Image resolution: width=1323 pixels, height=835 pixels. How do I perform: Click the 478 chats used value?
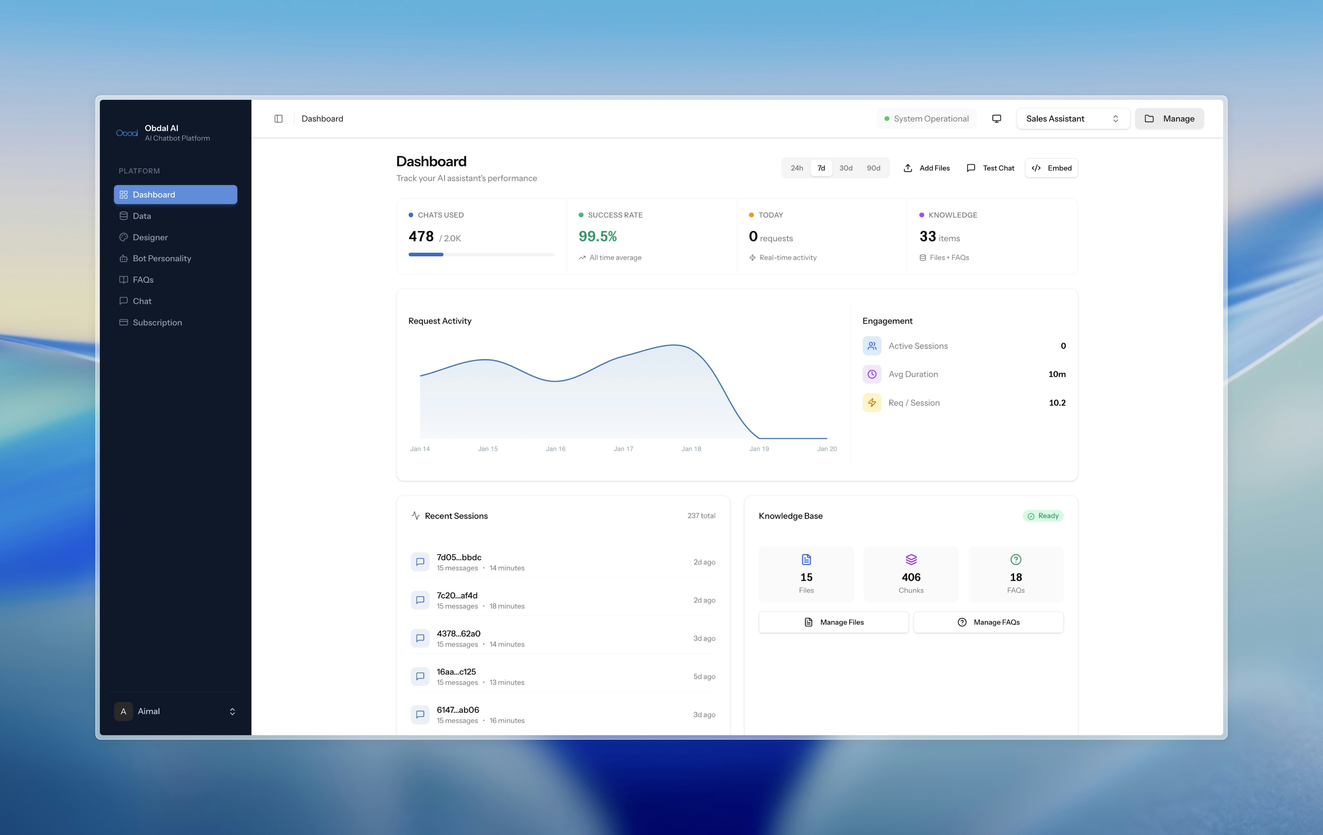pos(421,237)
